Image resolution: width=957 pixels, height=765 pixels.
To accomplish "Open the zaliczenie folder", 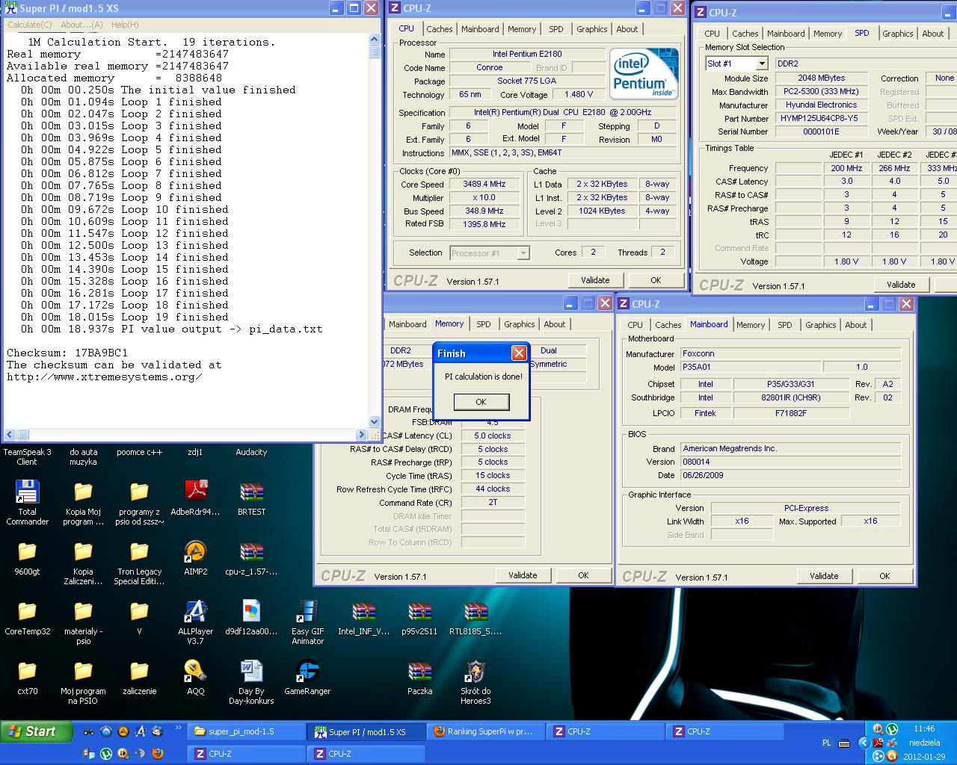I will pos(139,677).
